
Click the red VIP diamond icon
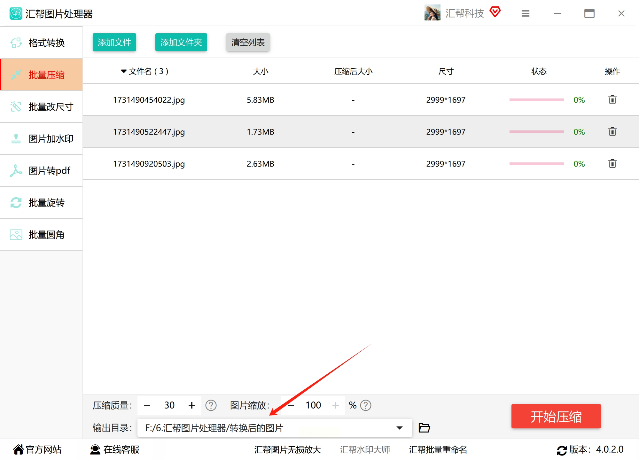[495, 12]
